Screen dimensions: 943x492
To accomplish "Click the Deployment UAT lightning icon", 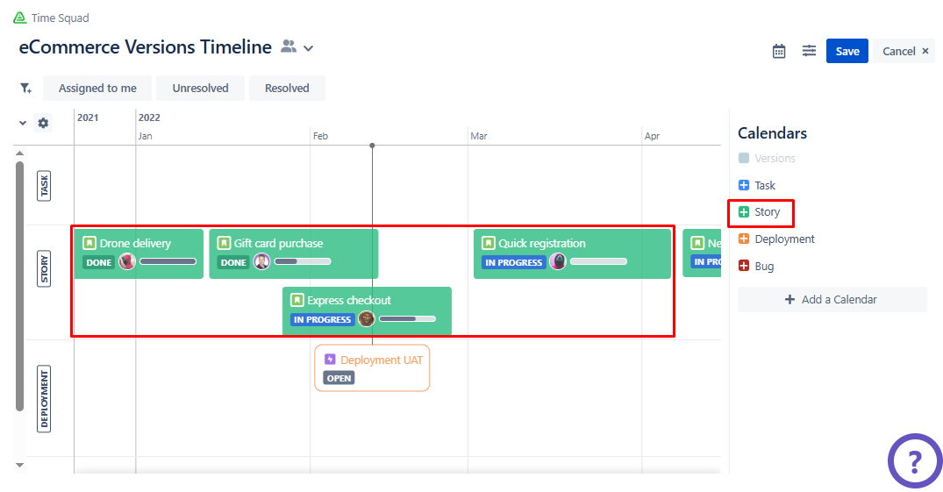I will [x=330, y=360].
